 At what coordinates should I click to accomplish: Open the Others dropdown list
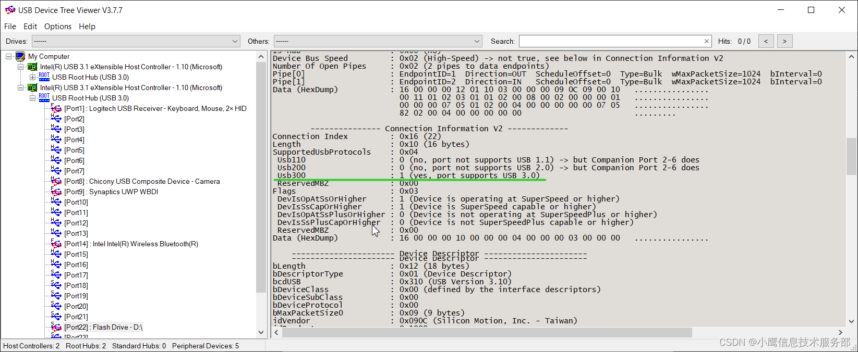point(378,41)
